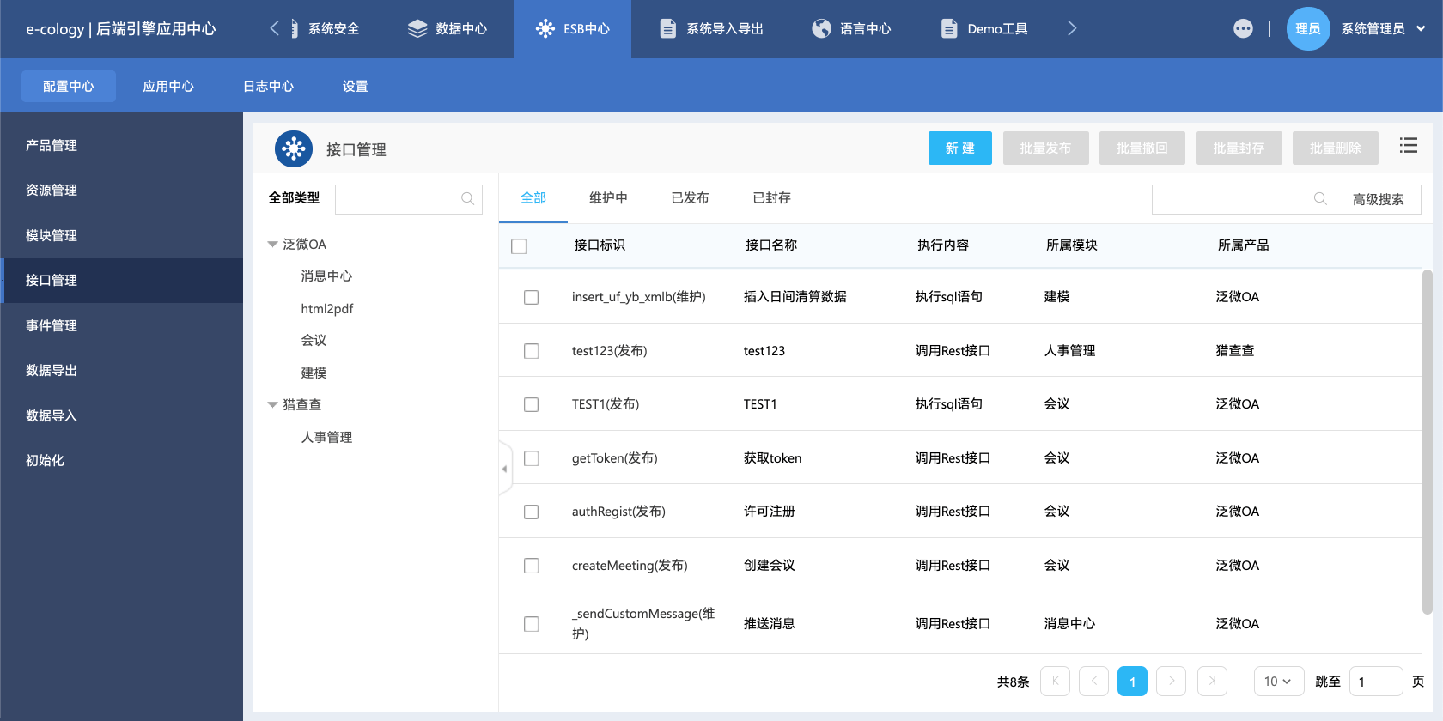Check the insert_uf_yb_xmlb row checkbox
The width and height of the screenshot is (1443, 721).
click(x=532, y=297)
